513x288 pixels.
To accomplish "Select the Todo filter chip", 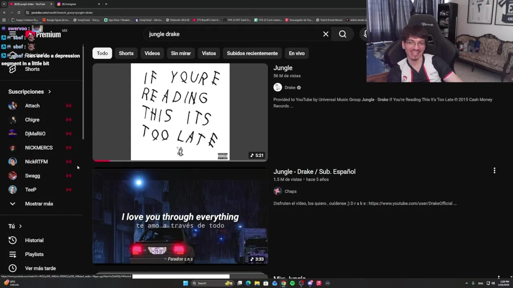I will (102, 53).
